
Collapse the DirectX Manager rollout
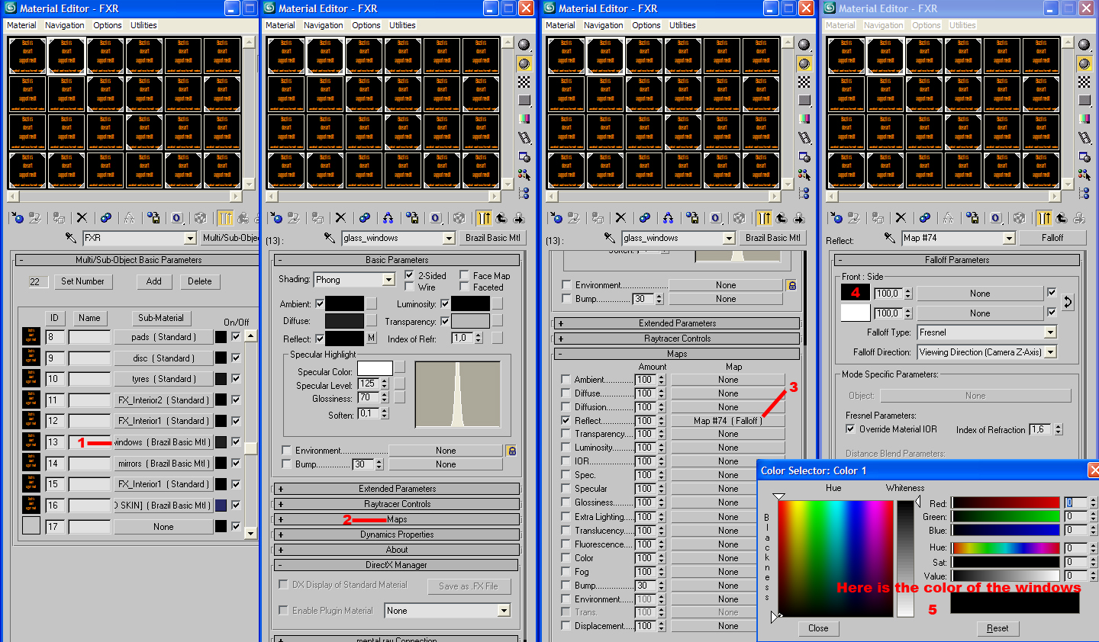396,565
